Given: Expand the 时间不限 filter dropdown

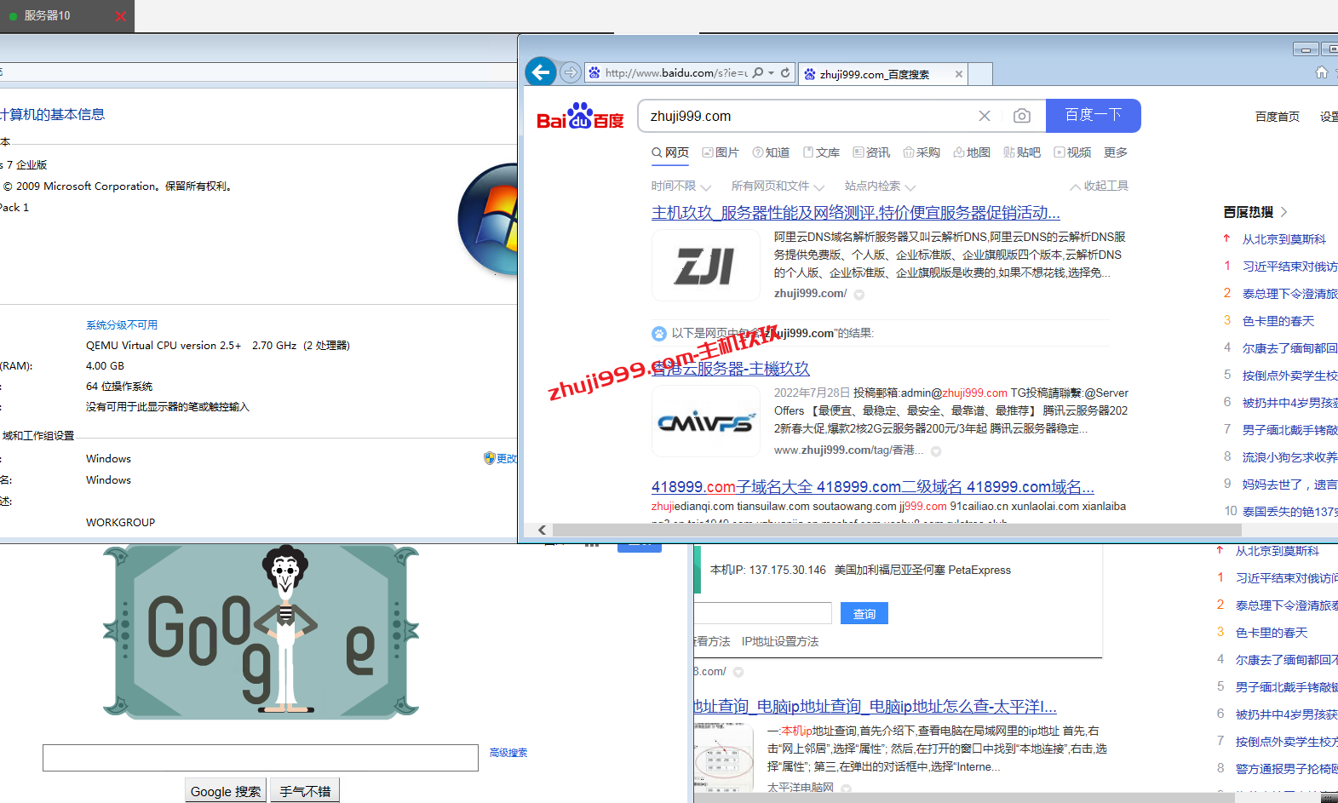Looking at the screenshot, I should pyautogui.click(x=680, y=186).
